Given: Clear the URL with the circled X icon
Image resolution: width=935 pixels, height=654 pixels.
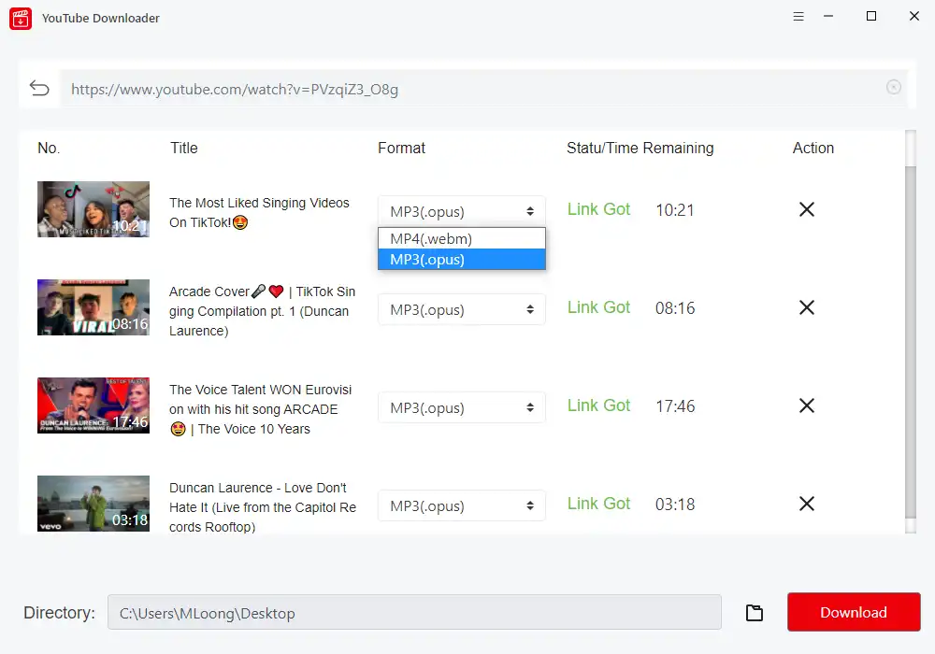Looking at the screenshot, I should coord(893,87).
